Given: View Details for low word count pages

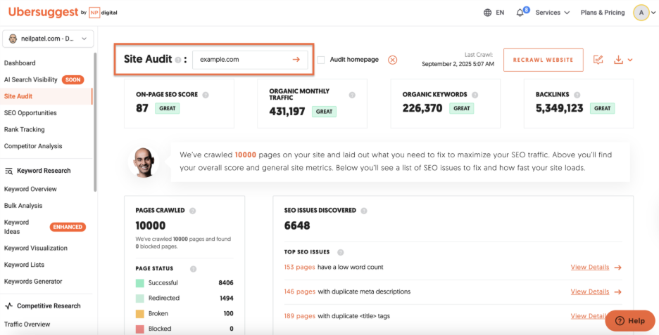Looking at the screenshot, I should 590,267.
